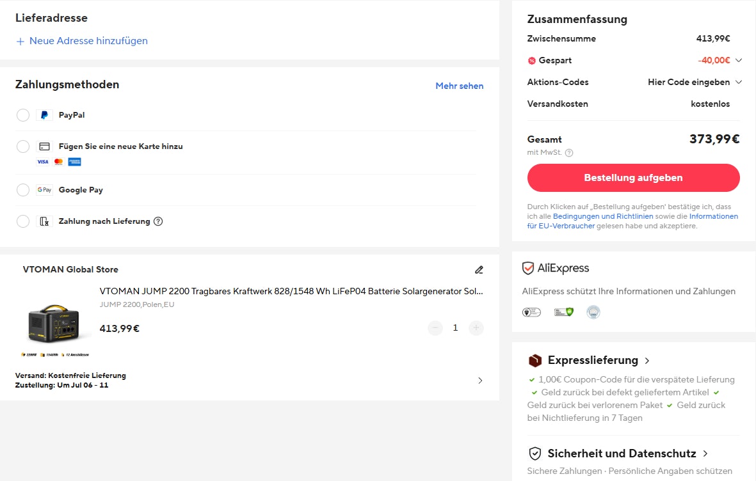Click the edit pencil icon for VTOMAN order
Image resolution: width=756 pixels, height=481 pixels.
(479, 270)
